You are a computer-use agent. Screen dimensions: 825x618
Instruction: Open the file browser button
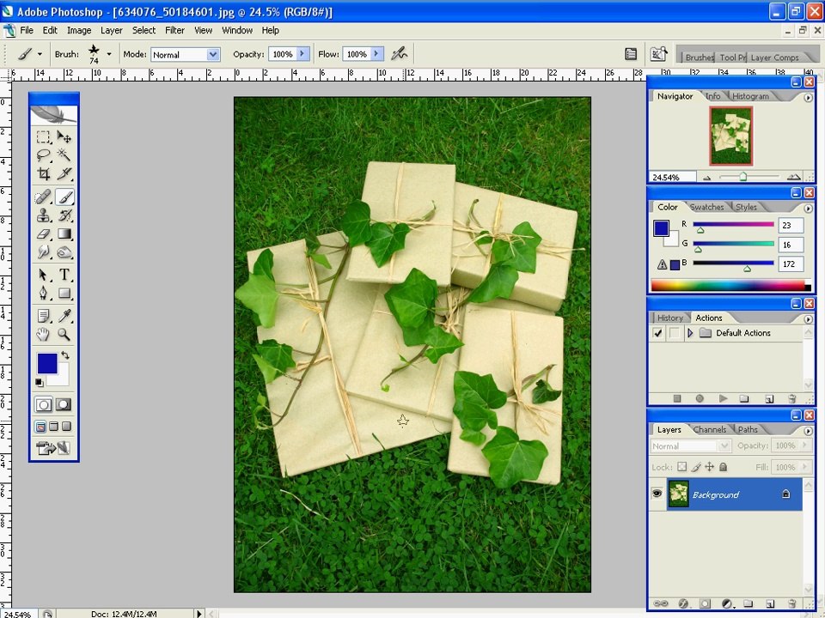pyautogui.click(x=658, y=53)
